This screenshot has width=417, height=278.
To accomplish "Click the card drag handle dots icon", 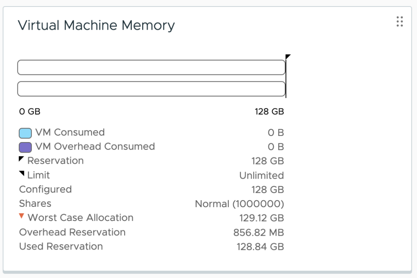I will [399, 22].
